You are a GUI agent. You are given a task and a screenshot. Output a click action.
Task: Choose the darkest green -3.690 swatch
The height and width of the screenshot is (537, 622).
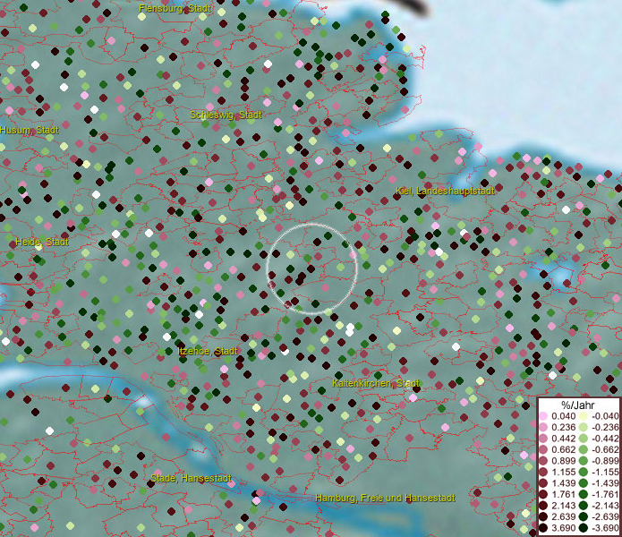click(x=584, y=528)
